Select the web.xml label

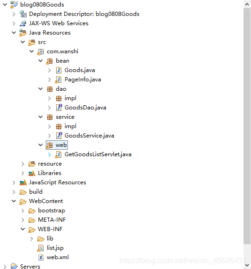[58, 257]
